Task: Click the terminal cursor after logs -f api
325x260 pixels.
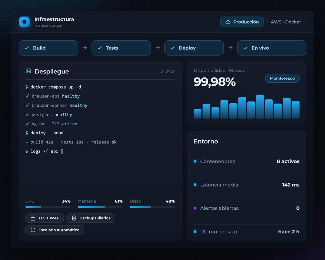Action: click(62, 151)
